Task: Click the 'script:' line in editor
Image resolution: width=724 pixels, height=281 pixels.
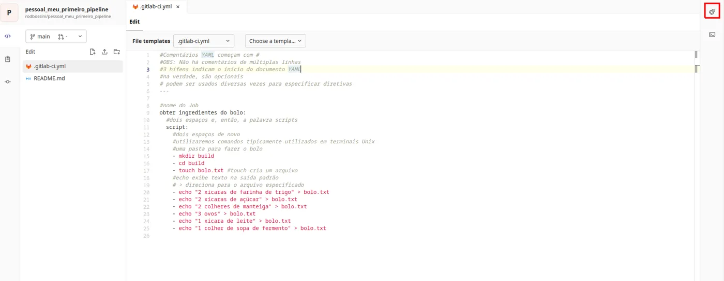Action: (177, 127)
